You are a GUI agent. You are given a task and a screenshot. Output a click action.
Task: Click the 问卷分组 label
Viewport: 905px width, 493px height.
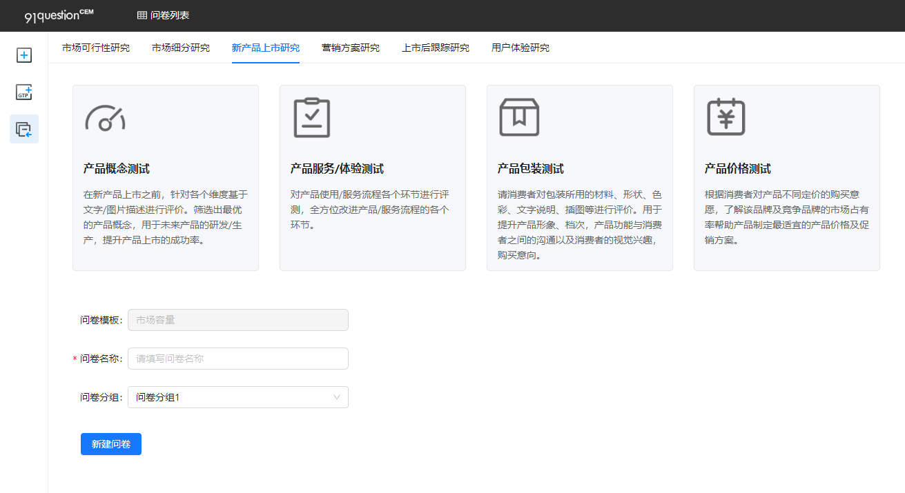101,397
